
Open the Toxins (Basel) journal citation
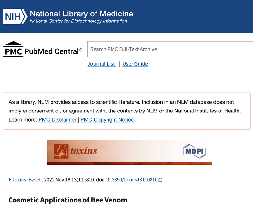pyautogui.click(x=27, y=180)
